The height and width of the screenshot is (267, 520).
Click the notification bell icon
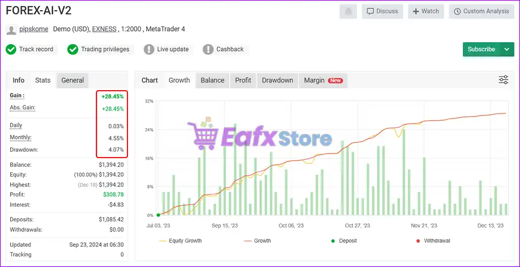point(348,12)
